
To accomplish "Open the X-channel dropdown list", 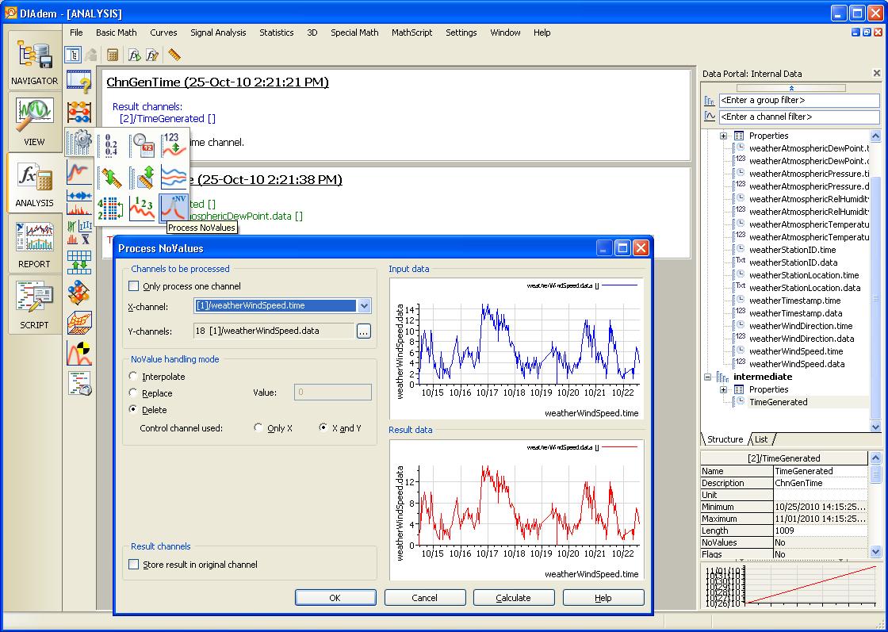I will click(364, 306).
